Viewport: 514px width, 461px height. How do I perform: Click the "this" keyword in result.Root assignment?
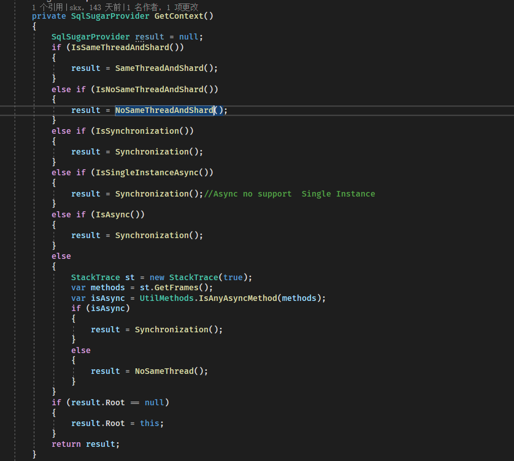pyautogui.click(x=149, y=423)
